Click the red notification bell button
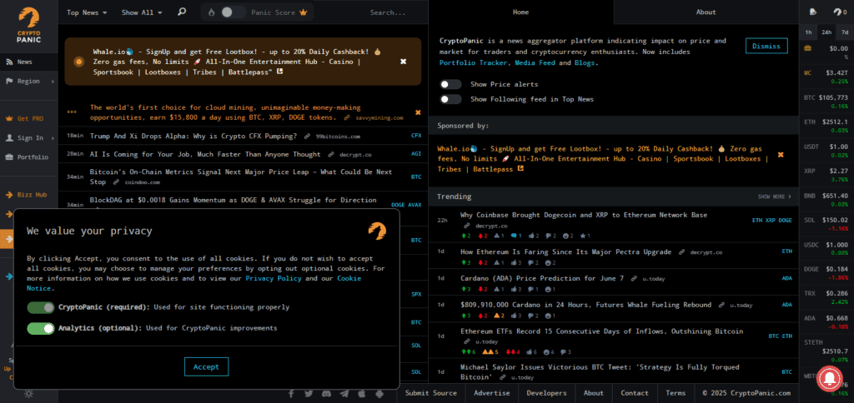854x403 pixels. [830, 379]
